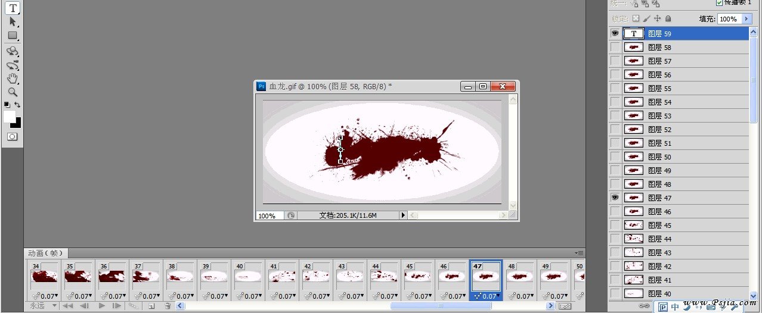
Task: Open the fill opacity slider arrow
Action: click(x=746, y=19)
